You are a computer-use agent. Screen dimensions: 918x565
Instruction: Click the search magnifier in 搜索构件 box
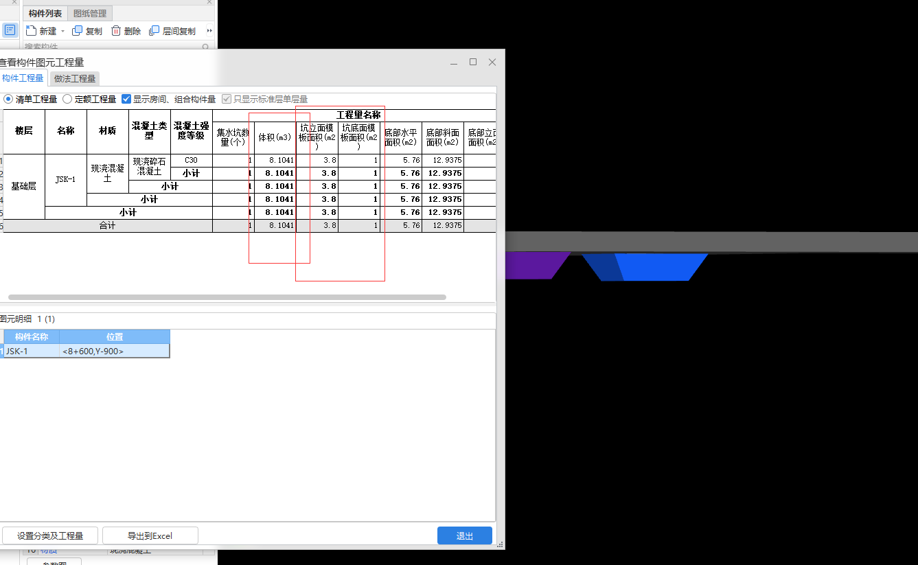coord(205,47)
